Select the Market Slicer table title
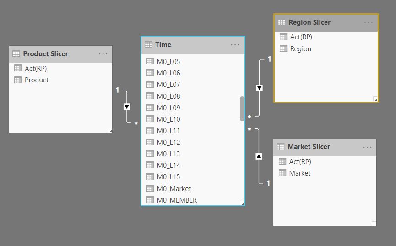 pos(309,147)
